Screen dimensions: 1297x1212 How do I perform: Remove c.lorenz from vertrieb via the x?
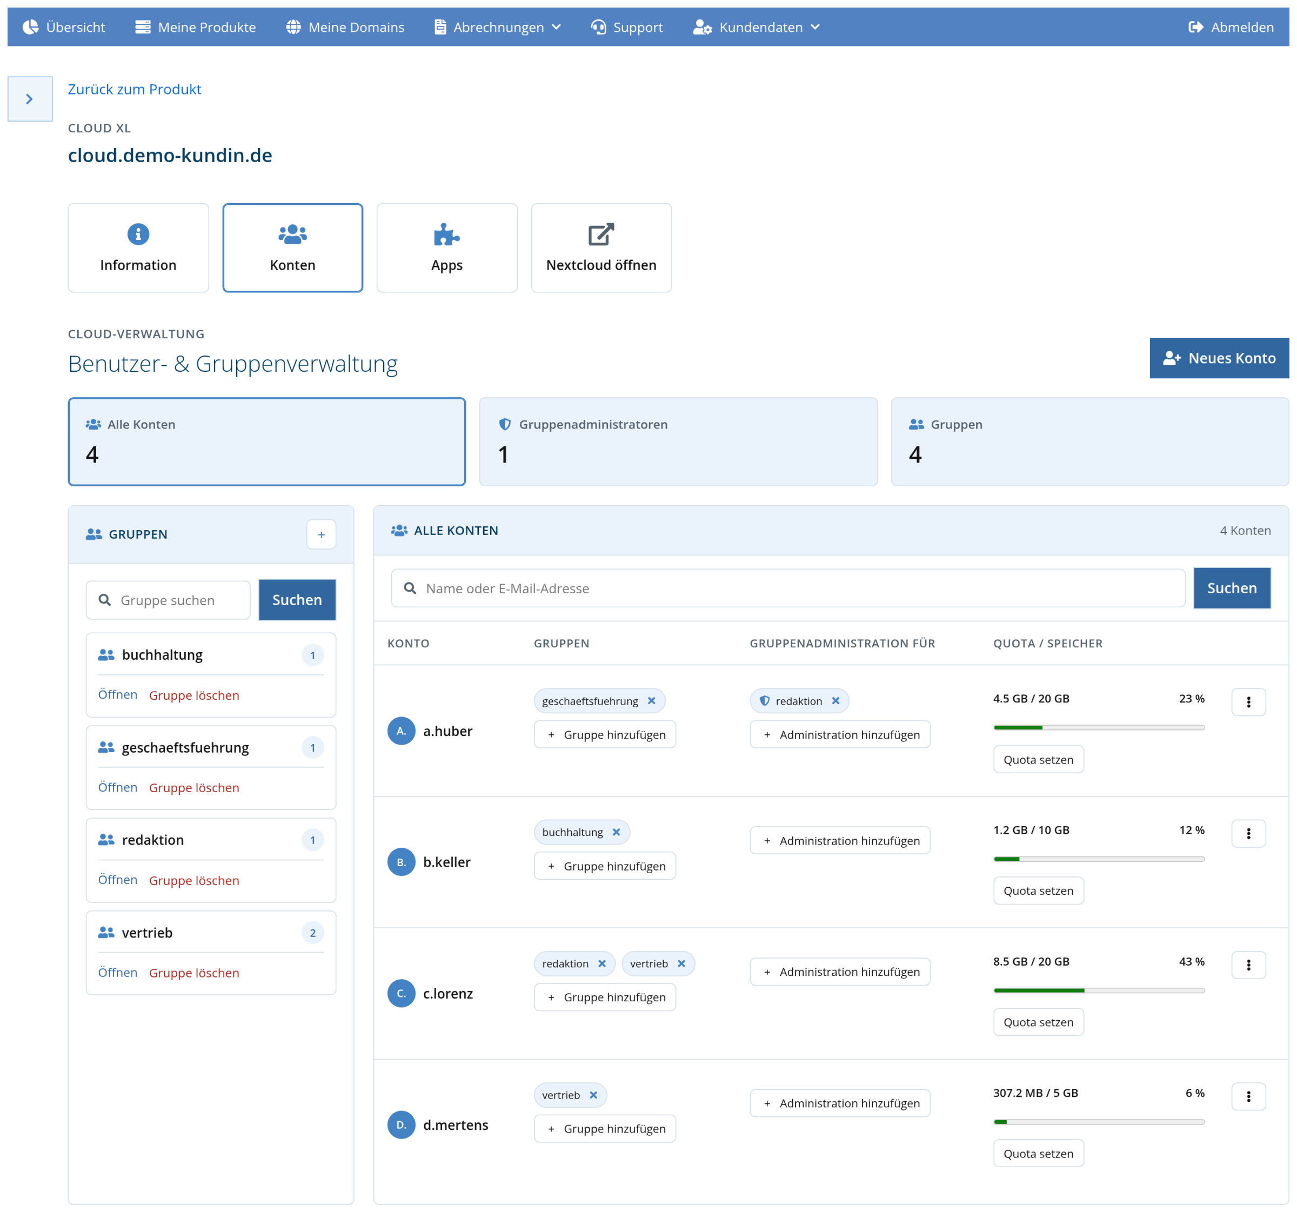click(681, 963)
